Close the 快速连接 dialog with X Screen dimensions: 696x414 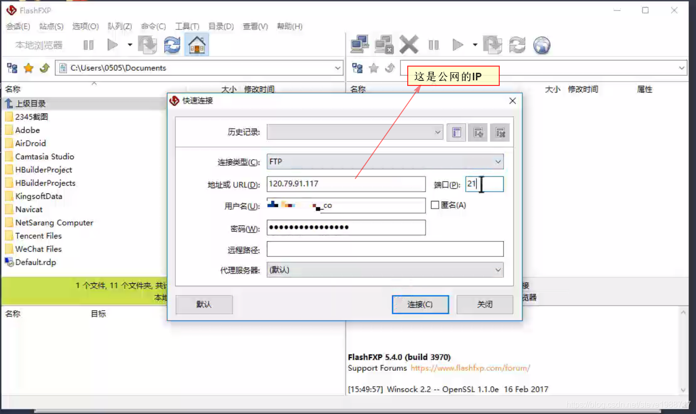coord(512,101)
